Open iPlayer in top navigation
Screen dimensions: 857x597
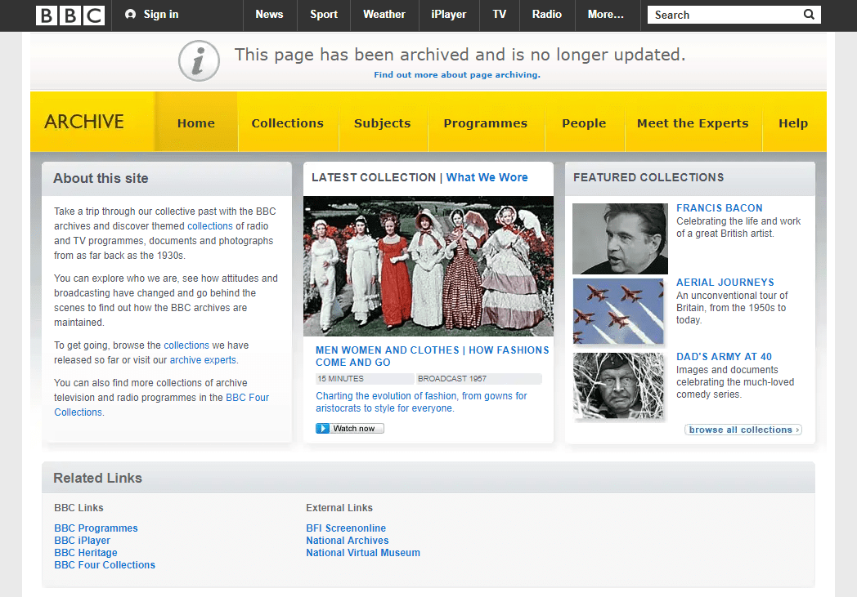pyautogui.click(x=449, y=14)
